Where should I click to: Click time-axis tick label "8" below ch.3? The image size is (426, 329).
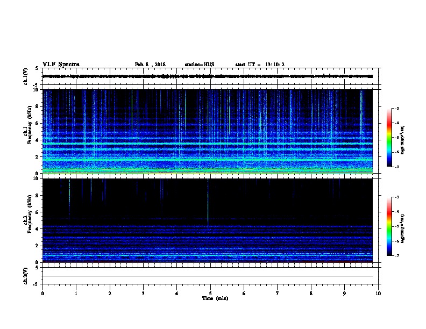(x=311, y=294)
